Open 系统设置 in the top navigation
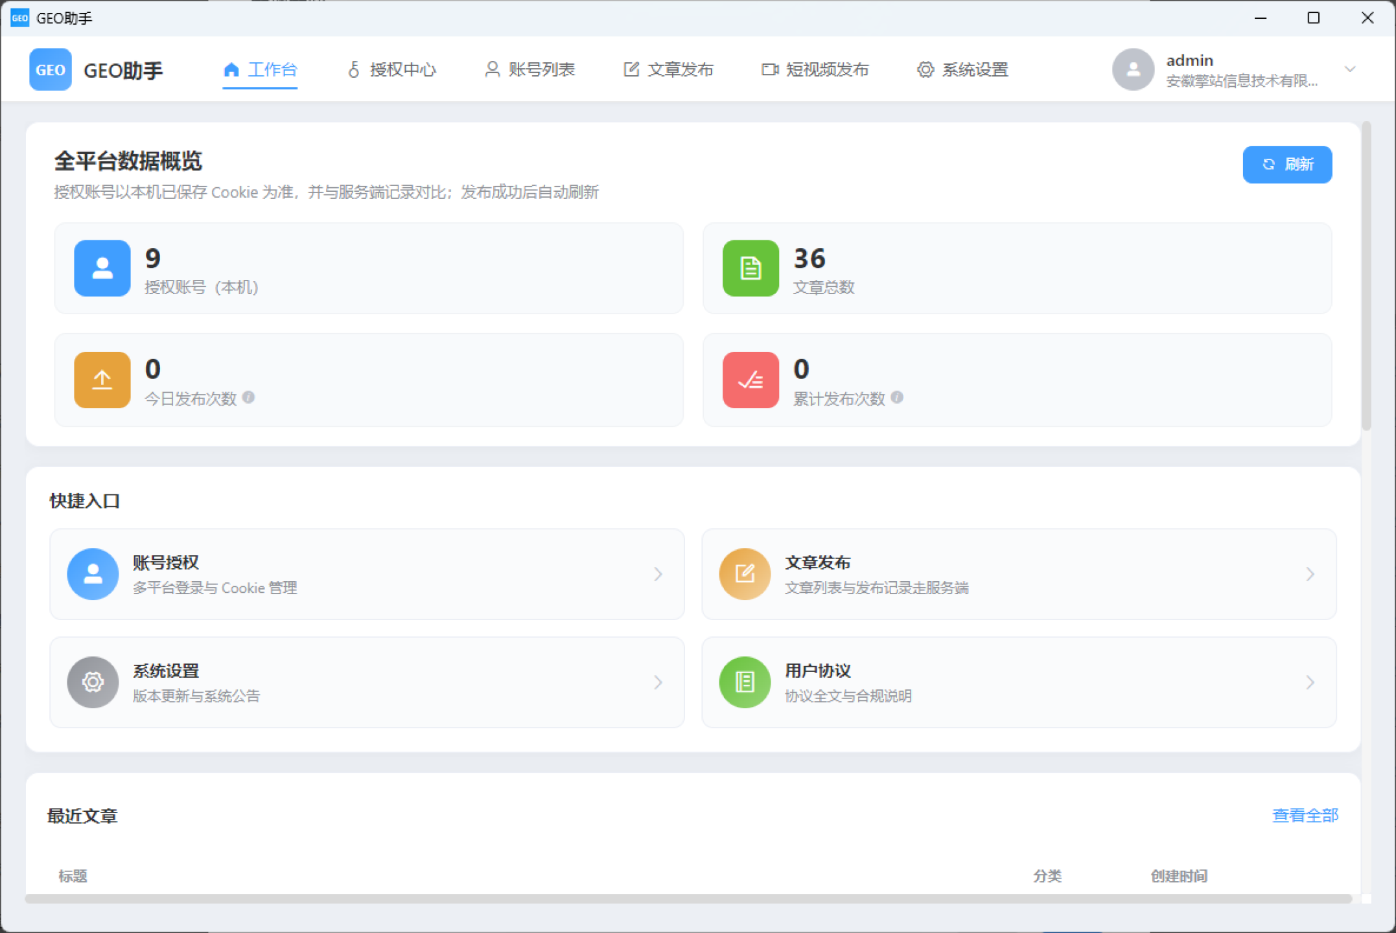 [962, 69]
